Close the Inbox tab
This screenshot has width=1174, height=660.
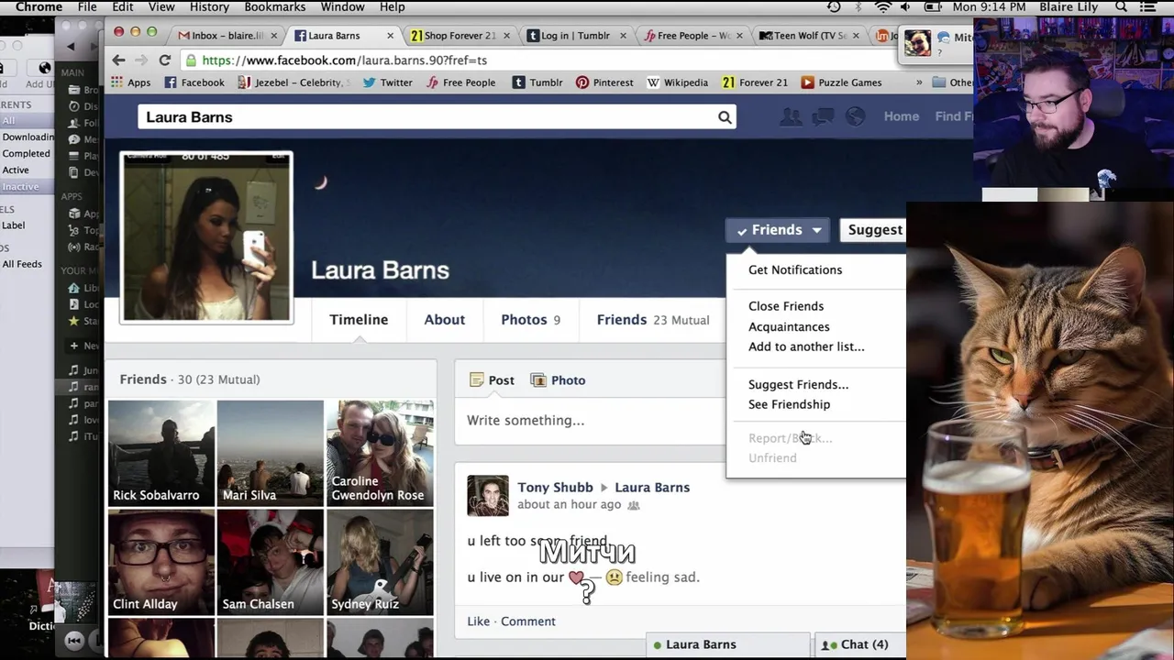pyautogui.click(x=273, y=36)
